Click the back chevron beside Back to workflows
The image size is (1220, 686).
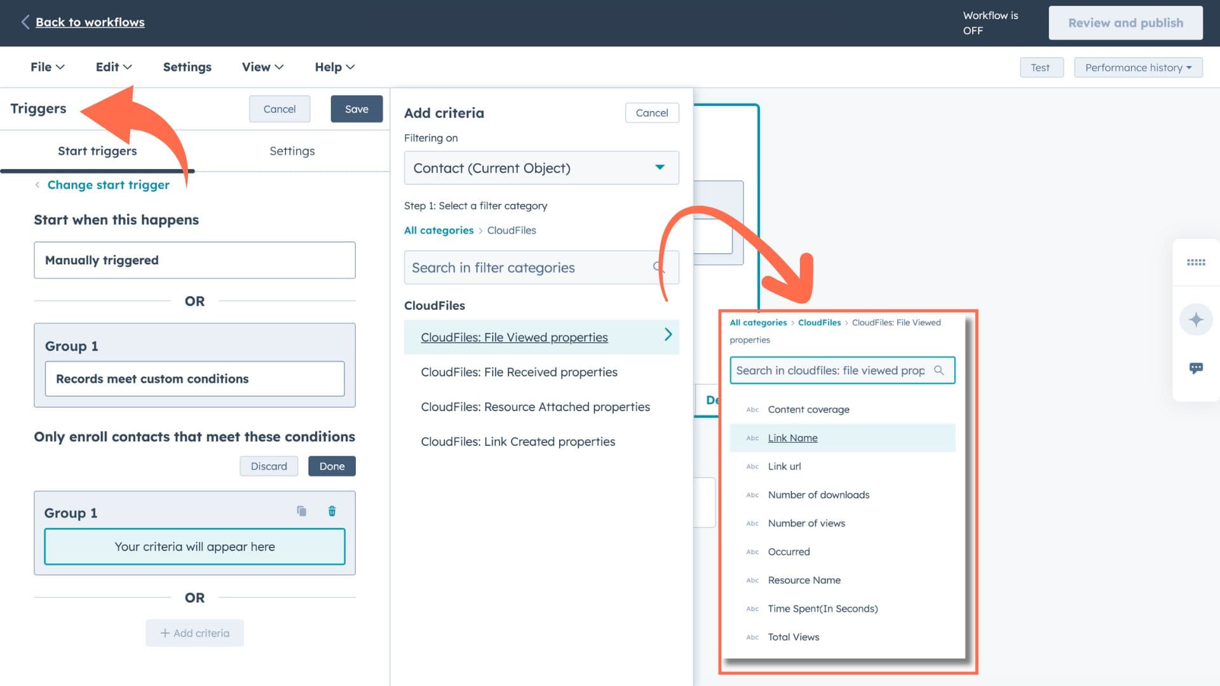click(x=25, y=22)
